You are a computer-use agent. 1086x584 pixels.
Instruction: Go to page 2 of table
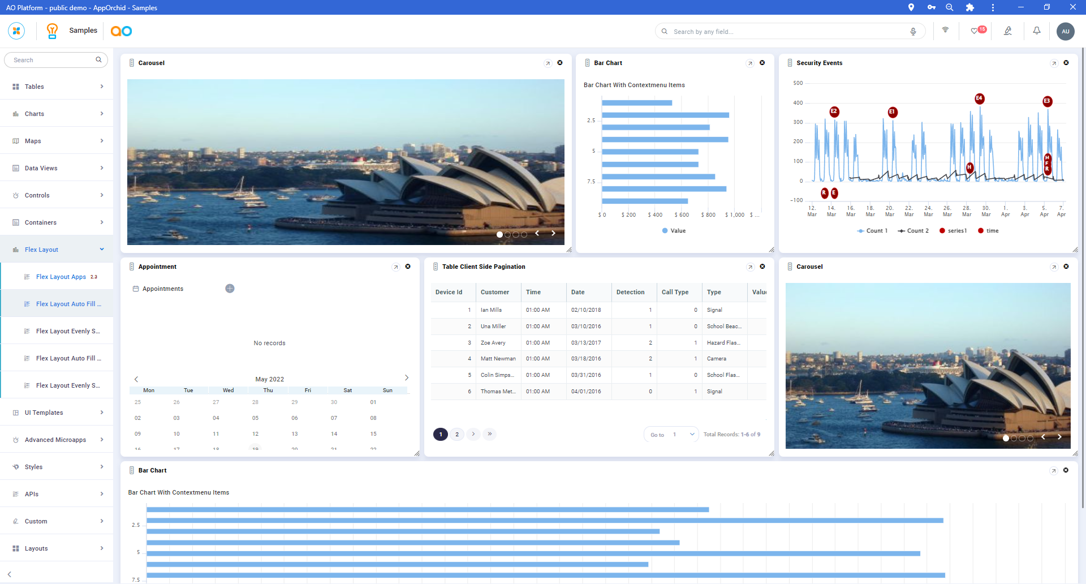457,435
